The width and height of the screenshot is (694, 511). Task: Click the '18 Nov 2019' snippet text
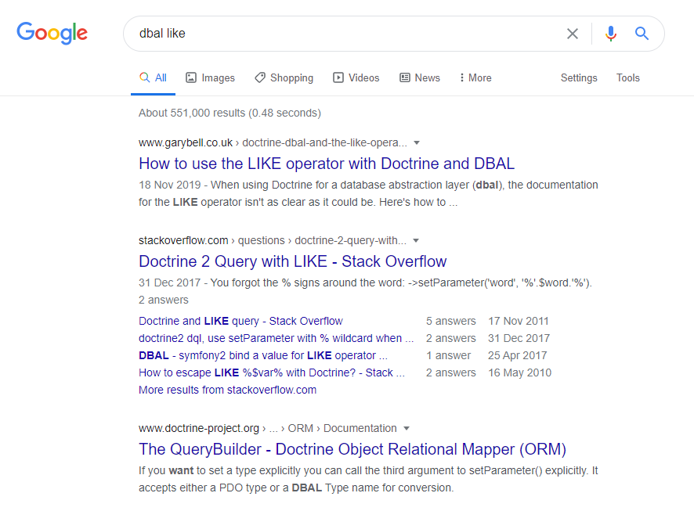pos(169,185)
